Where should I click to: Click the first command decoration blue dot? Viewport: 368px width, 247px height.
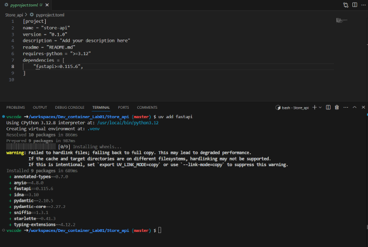click(3, 117)
